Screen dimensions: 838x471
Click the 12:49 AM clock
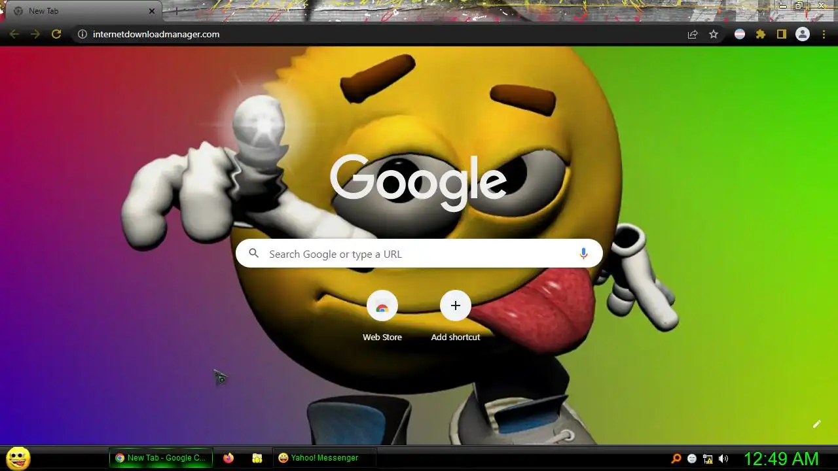click(781, 459)
